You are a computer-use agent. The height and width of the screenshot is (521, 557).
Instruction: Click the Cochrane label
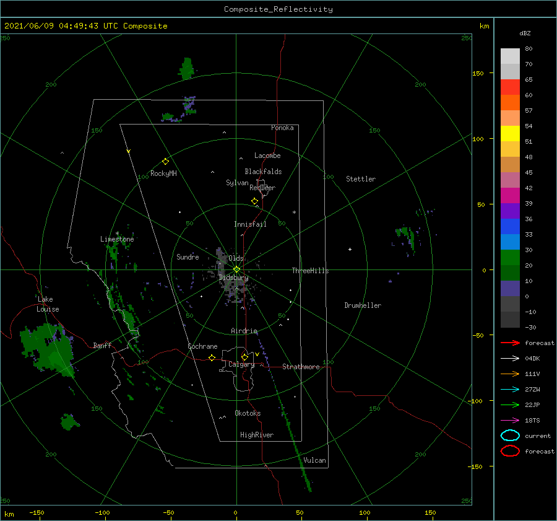pyautogui.click(x=202, y=346)
